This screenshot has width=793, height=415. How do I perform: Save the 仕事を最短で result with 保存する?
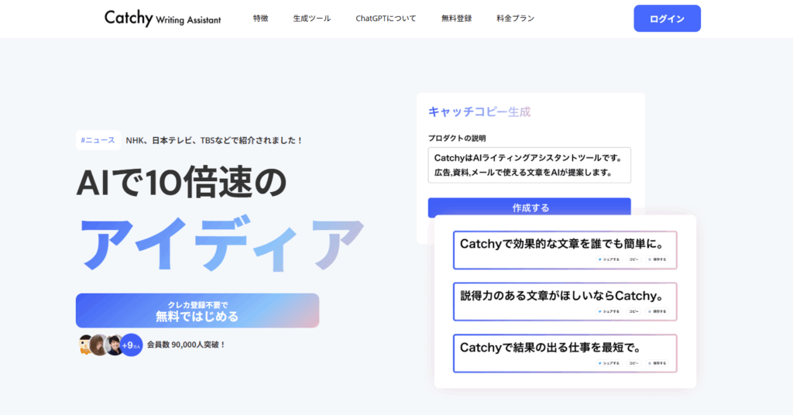tap(657, 363)
